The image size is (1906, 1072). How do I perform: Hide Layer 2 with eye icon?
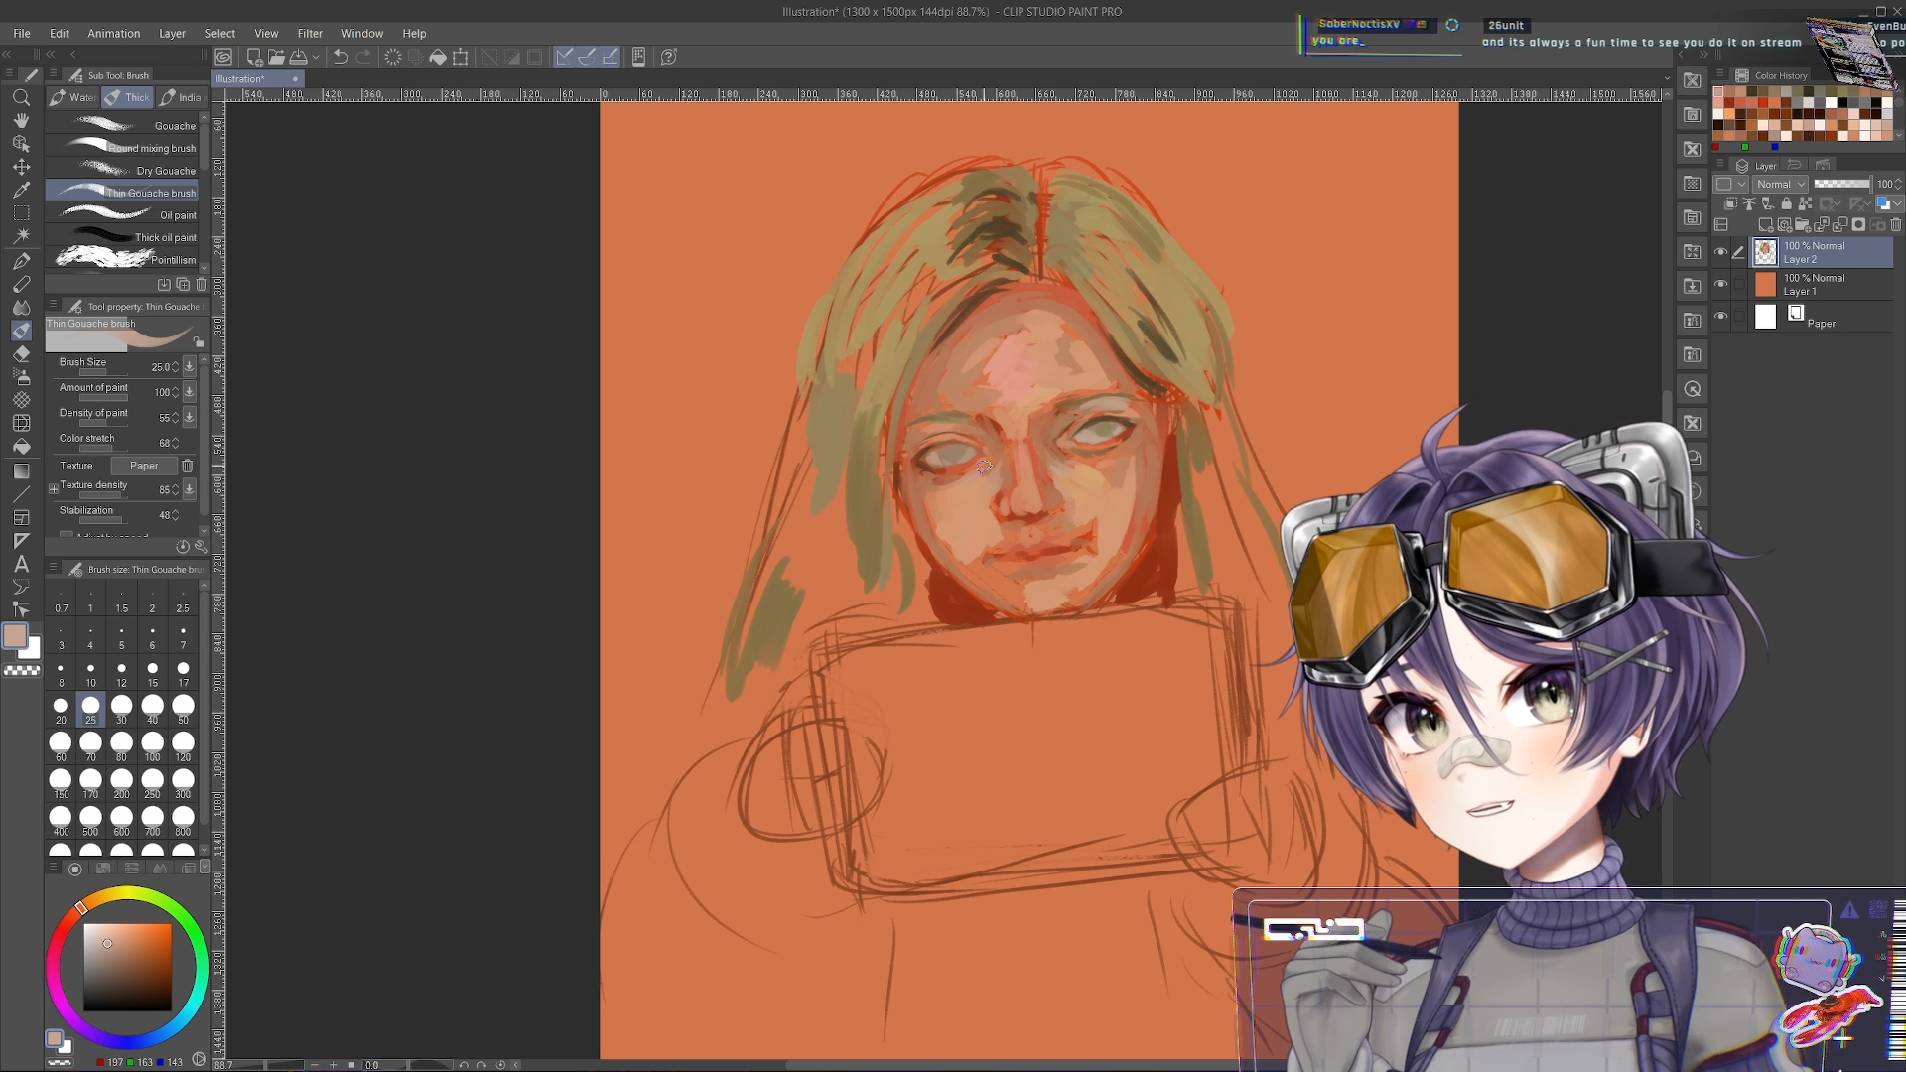tap(1720, 252)
